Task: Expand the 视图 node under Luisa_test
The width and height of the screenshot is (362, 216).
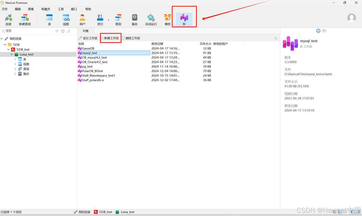Action: point(15,64)
